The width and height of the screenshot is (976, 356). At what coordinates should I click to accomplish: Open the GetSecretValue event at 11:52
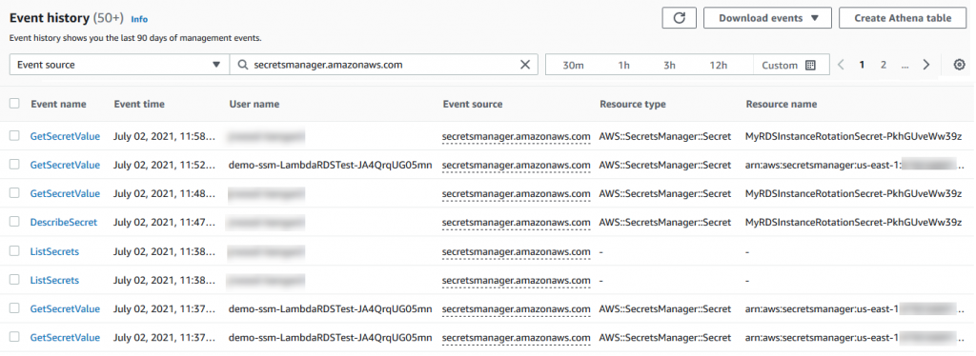tap(65, 165)
